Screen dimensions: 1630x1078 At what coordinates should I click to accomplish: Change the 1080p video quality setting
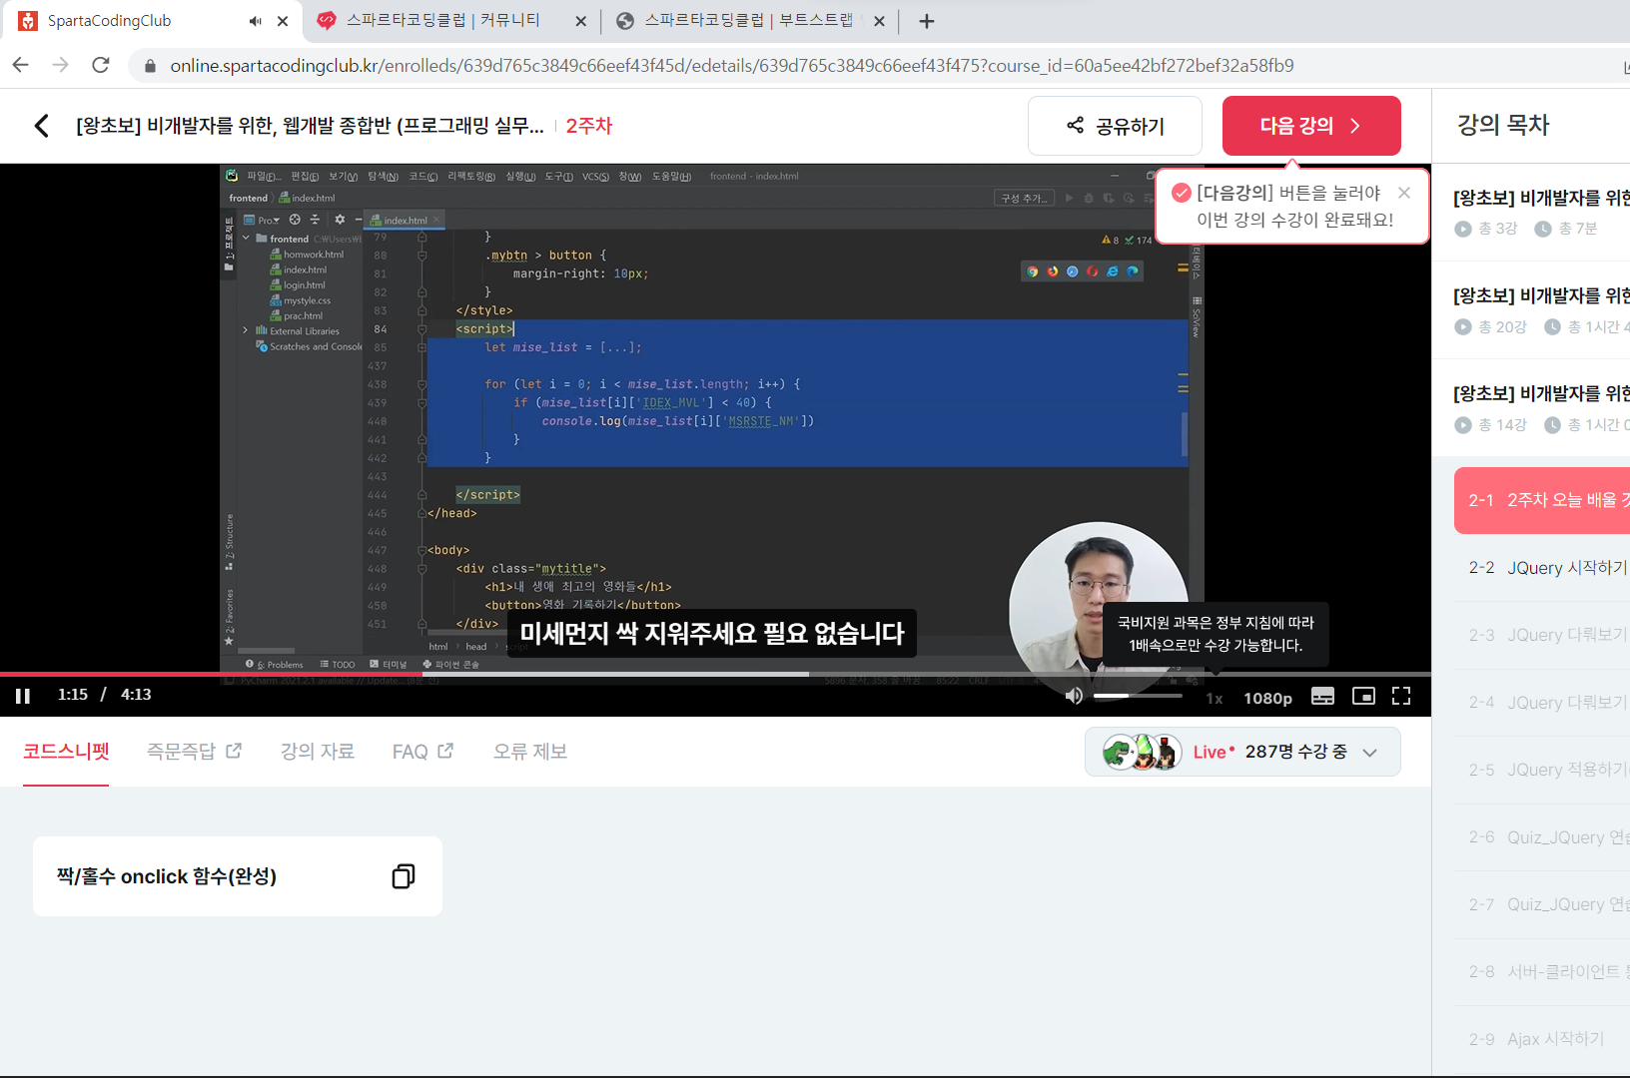click(x=1267, y=698)
